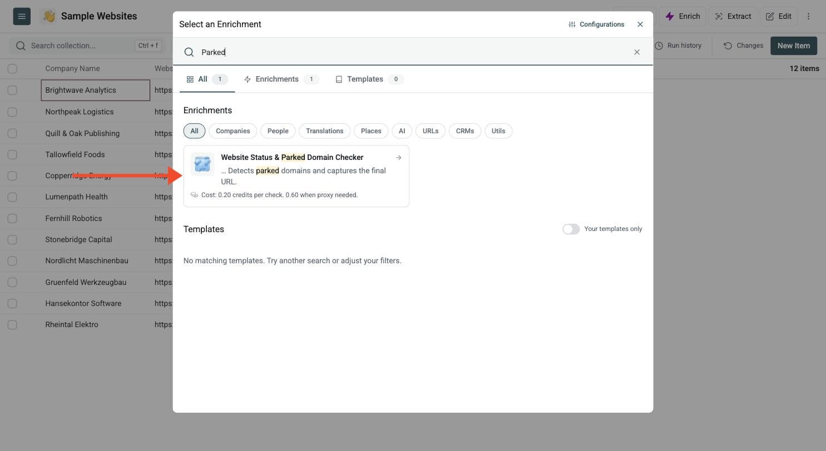Filter enrichments by URLs
The width and height of the screenshot is (826, 451).
[x=431, y=131]
